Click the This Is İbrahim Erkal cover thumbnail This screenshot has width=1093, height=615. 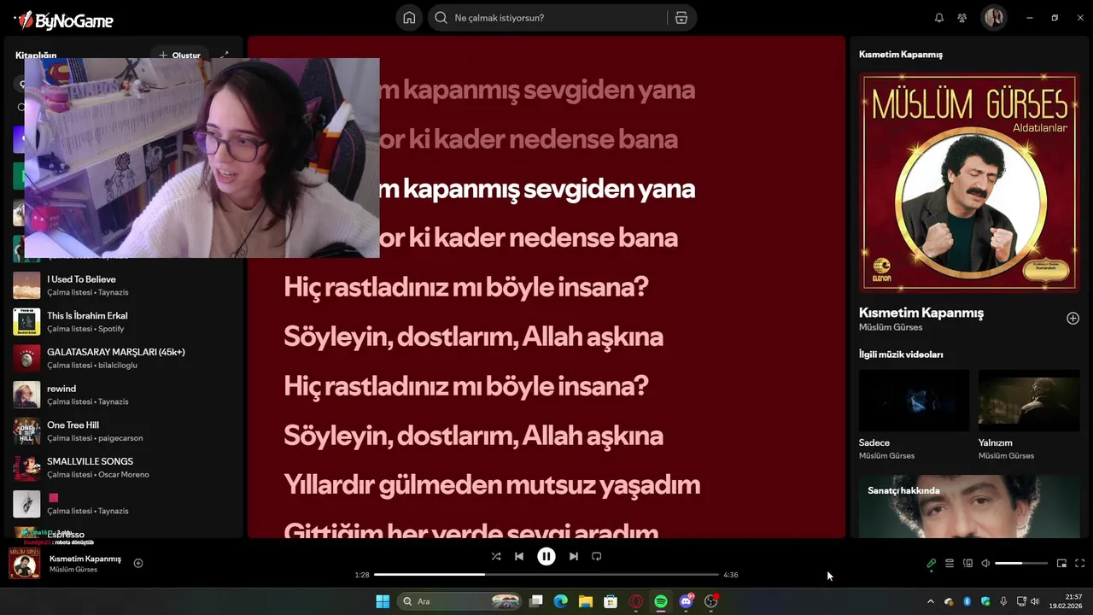click(26, 322)
